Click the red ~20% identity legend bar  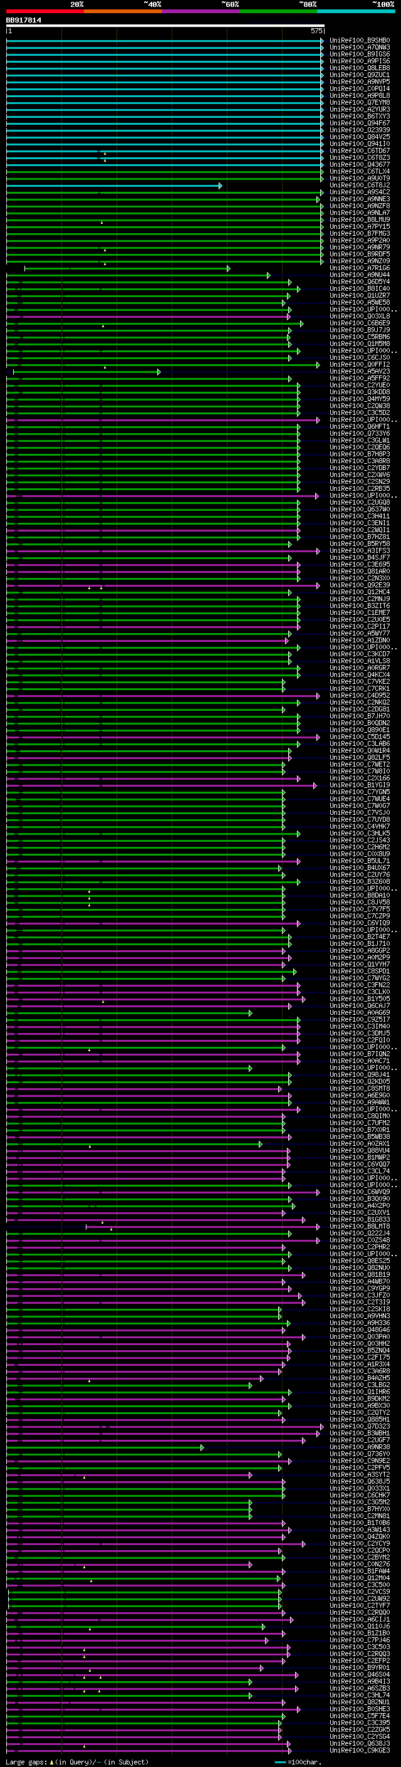44,11
